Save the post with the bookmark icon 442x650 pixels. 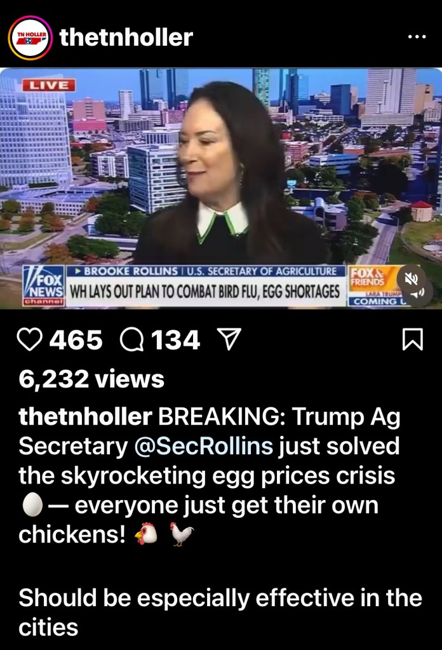point(413,339)
